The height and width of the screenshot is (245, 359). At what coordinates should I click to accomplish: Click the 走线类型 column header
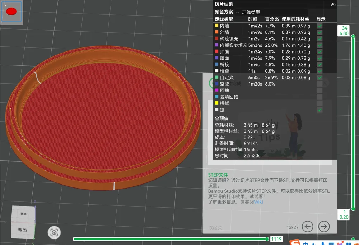(x=224, y=19)
